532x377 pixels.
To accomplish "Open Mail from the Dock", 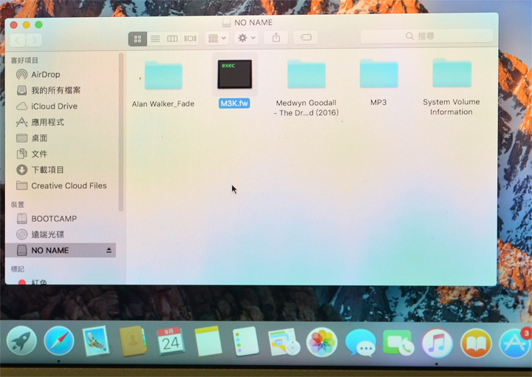I will click(x=96, y=341).
